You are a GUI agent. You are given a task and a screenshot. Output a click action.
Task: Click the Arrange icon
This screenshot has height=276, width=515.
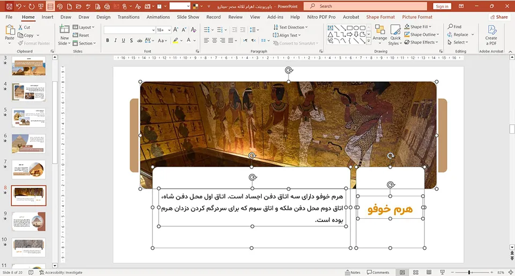pyautogui.click(x=380, y=30)
